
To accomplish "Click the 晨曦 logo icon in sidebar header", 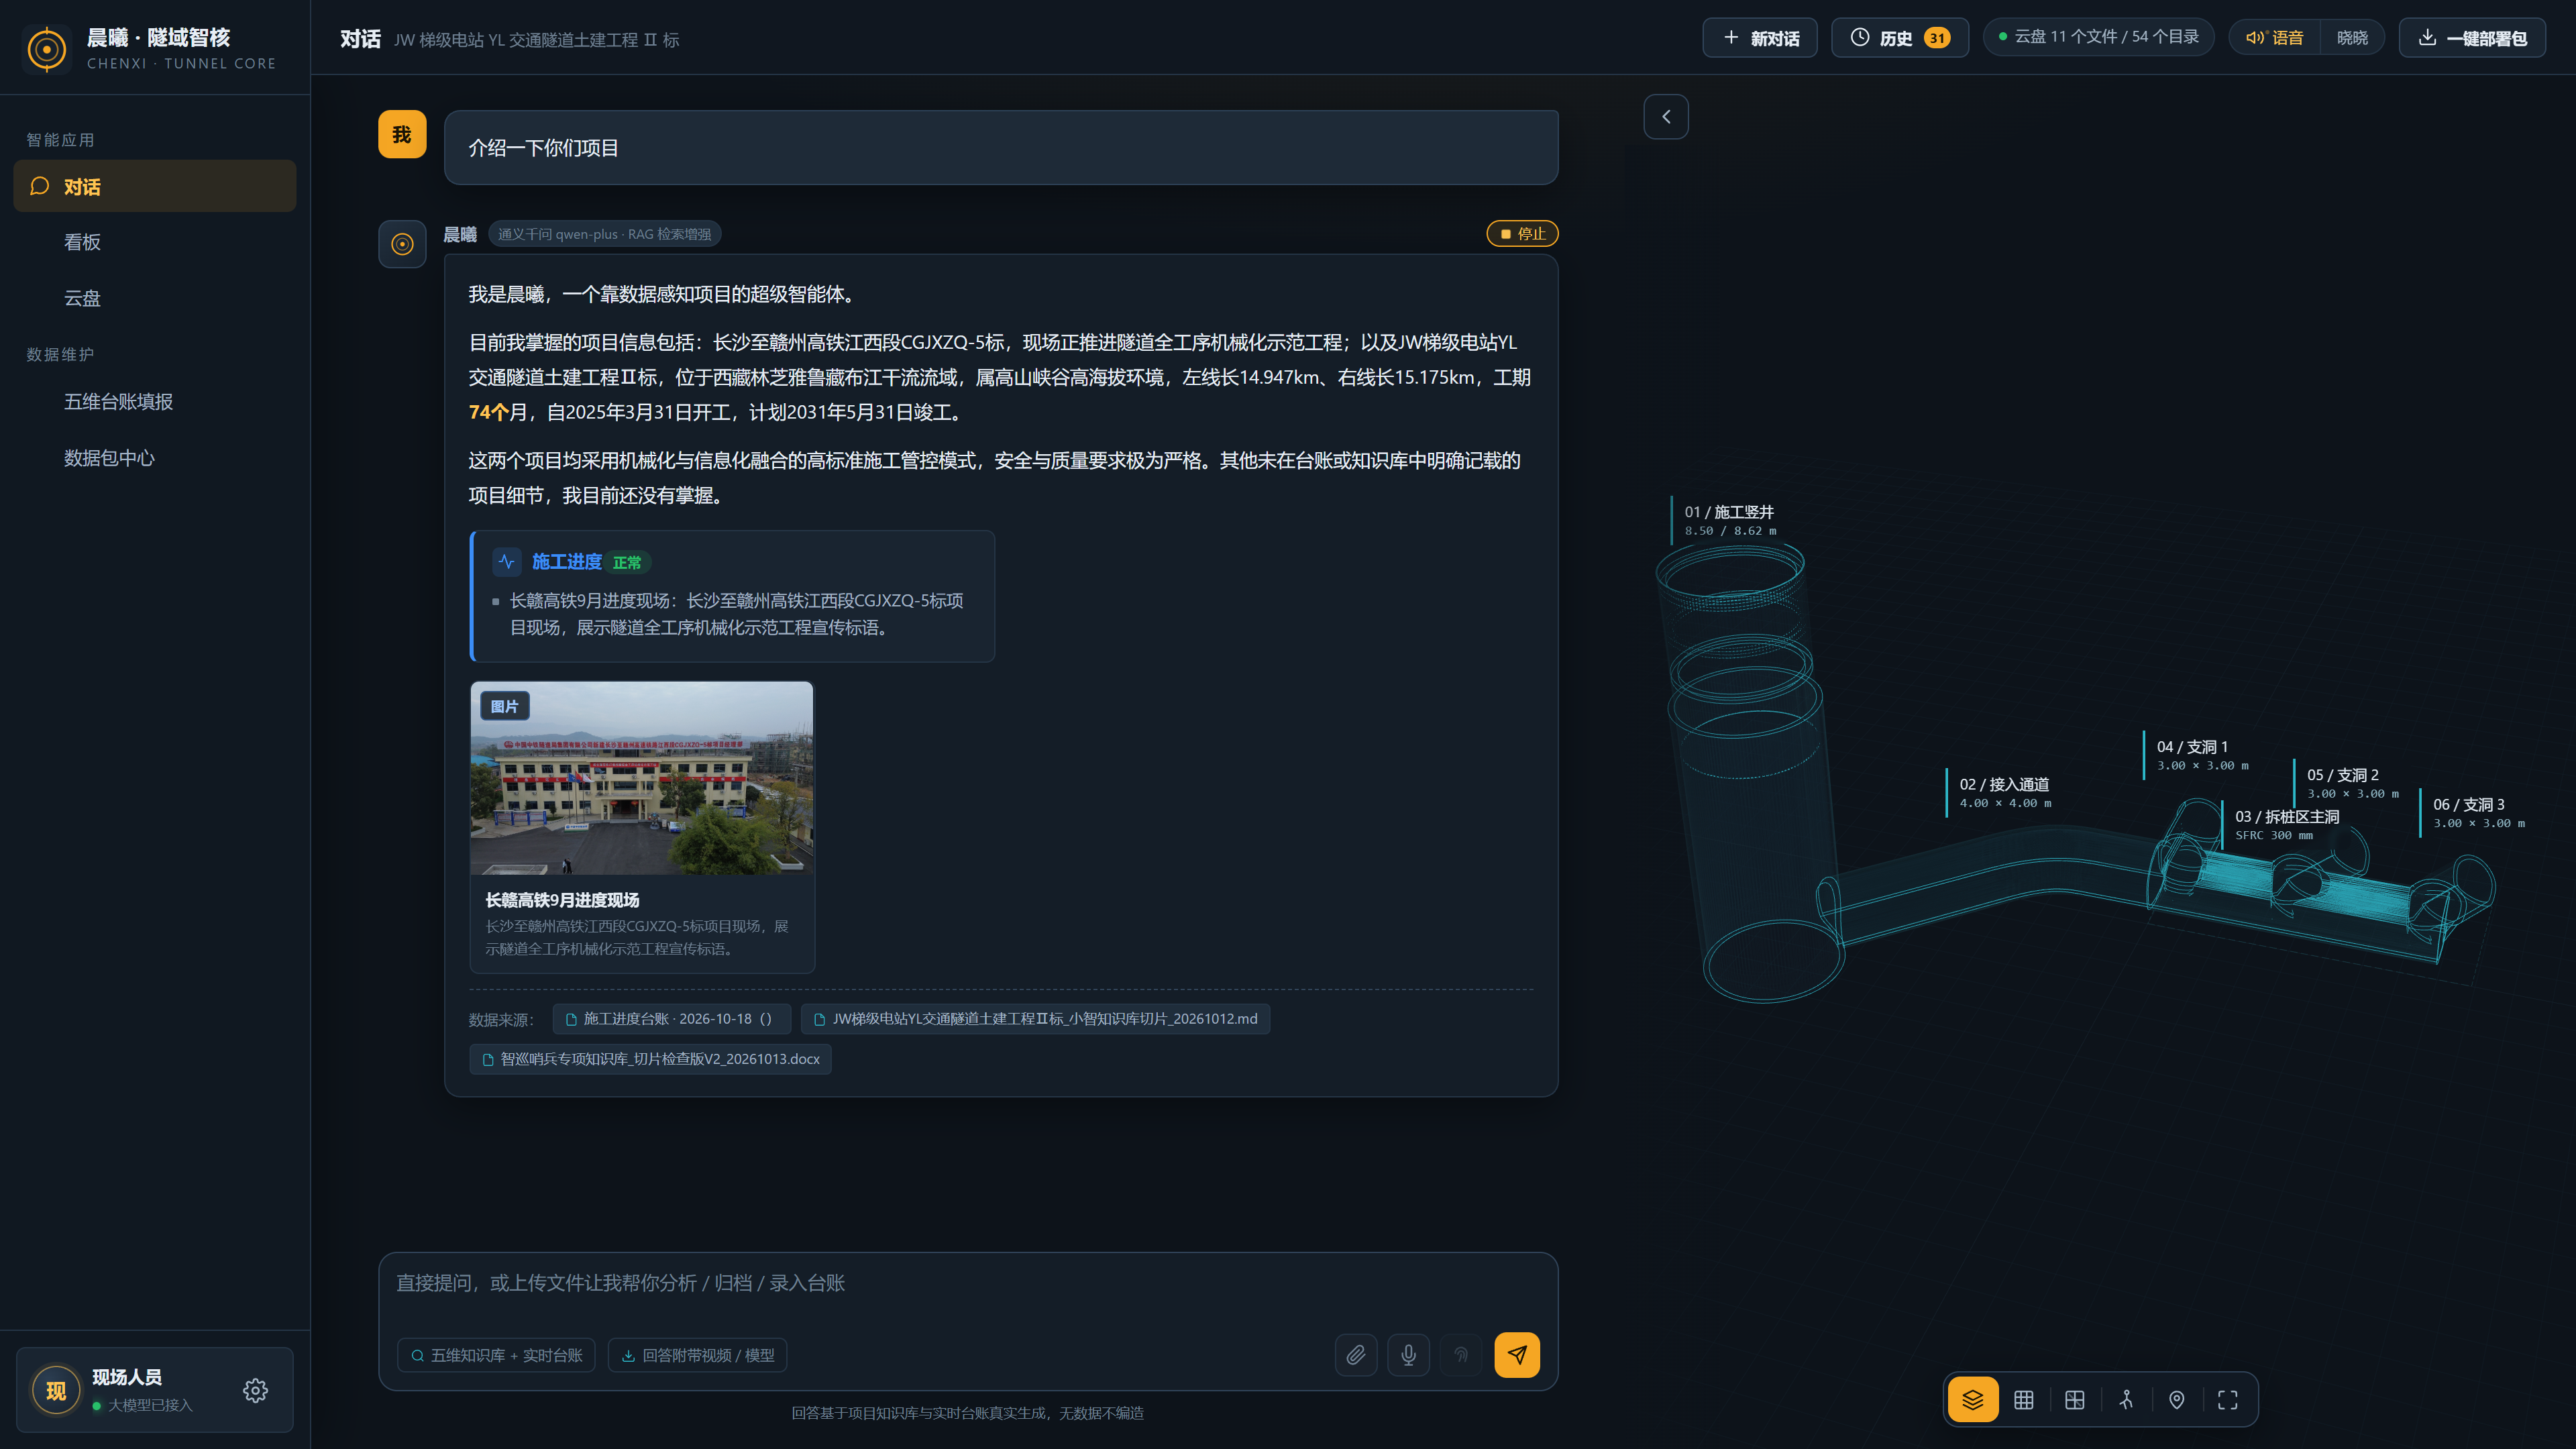I will point(46,49).
